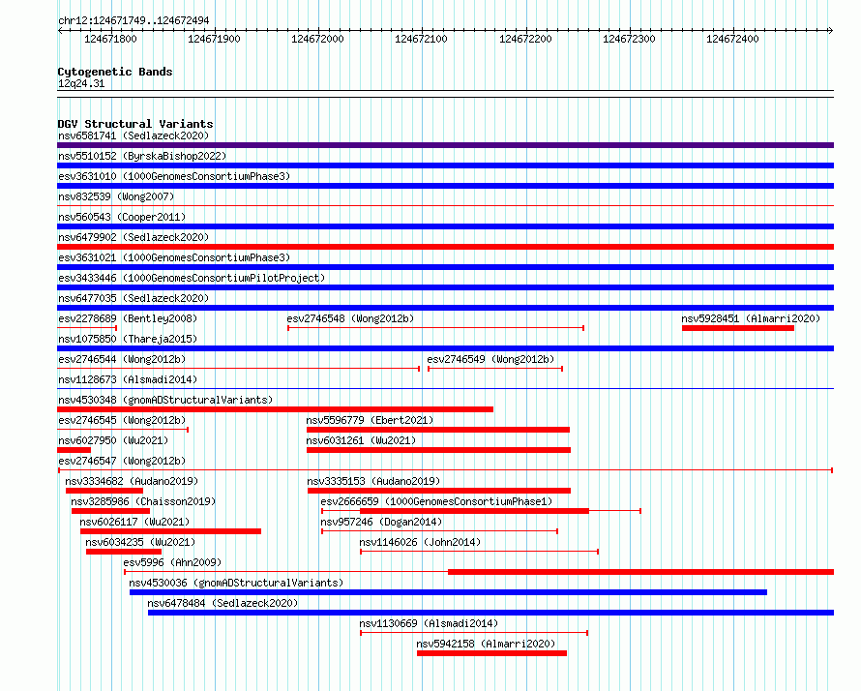Open nsv832539 (Wong2007) variant details
The height and width of the screenshot is (691, 861).
pos(116,196)
